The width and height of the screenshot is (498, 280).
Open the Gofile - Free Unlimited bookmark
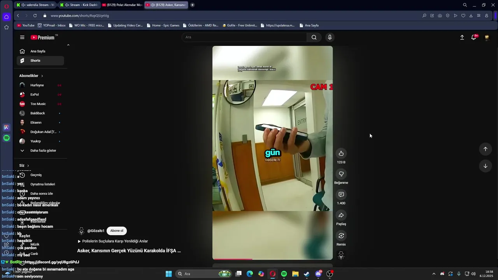tap(240, 25)
